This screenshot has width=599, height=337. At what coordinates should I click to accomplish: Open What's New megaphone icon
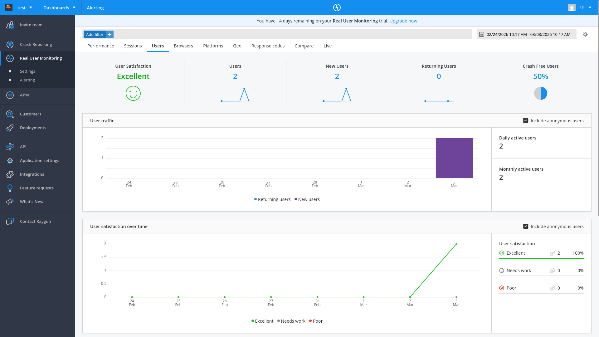(x=10, y=202)
